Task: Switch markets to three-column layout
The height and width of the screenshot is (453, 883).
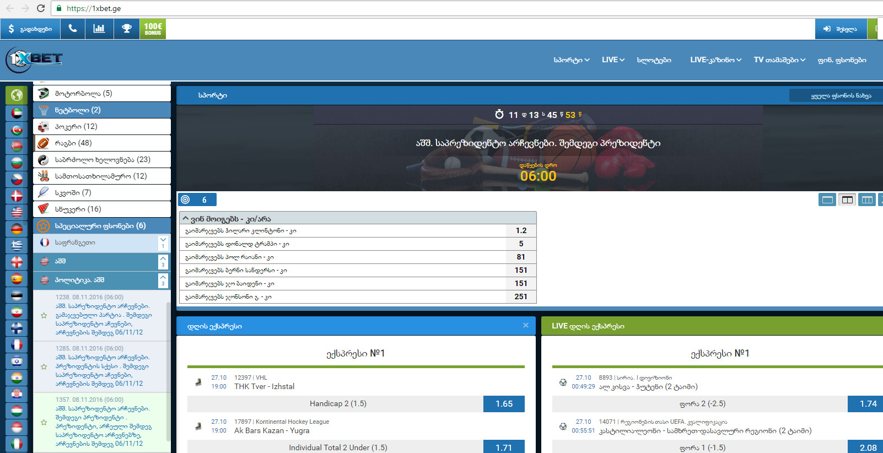Action: click(867, 199)
